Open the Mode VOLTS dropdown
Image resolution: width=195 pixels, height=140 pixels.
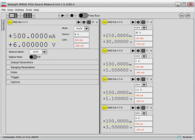pyautogui.click(x=86, y=29)
